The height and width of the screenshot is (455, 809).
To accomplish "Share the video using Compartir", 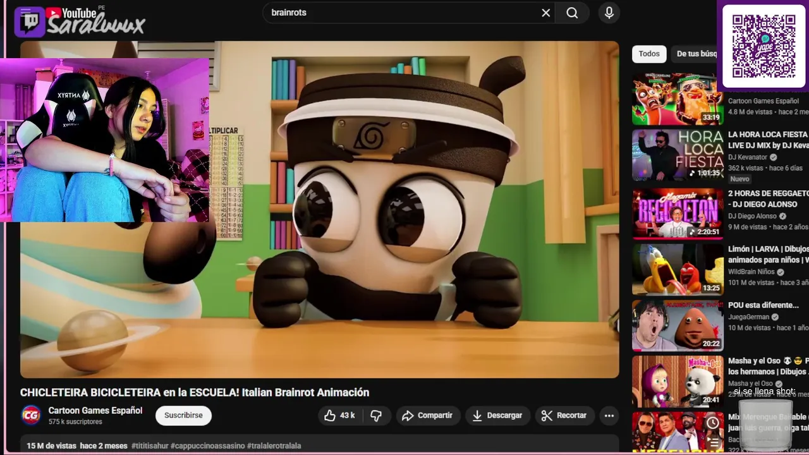I will pos(428,415).
